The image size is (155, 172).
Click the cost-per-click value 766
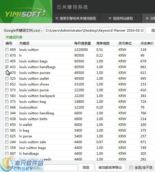point(143,113)
